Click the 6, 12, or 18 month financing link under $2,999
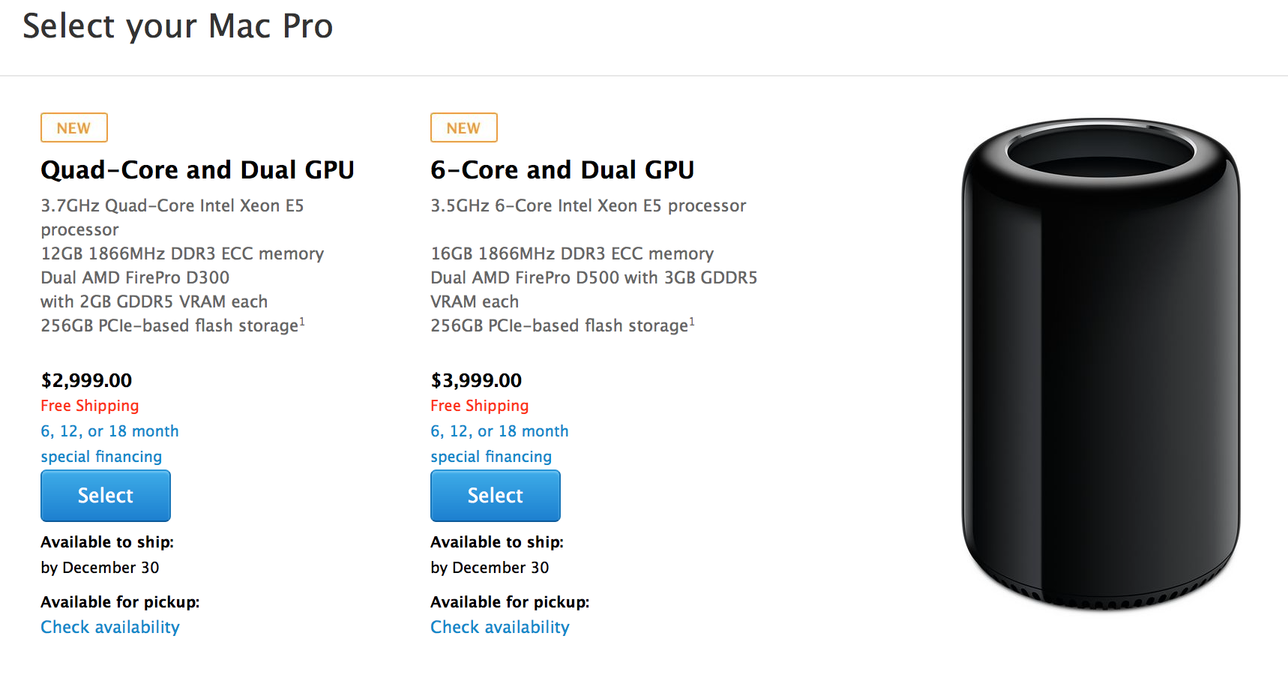The height and width of the screenshot is (696, 1288). (x=109, y=430)
